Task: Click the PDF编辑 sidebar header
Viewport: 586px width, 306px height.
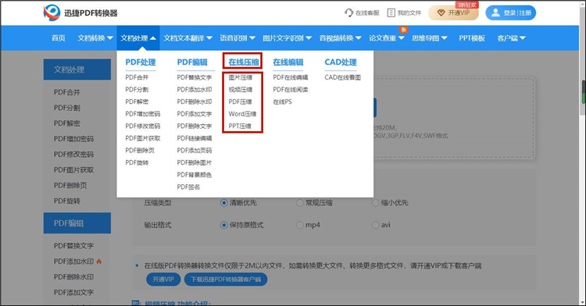Action: (x=77, y=223)
